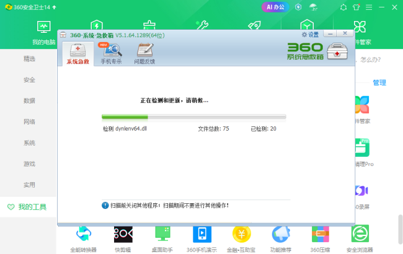Select 系统 in the sidebar
Image resolution: width=403 pixels, height=254 pixels.
pyautogui.click(x=29, y=142)
